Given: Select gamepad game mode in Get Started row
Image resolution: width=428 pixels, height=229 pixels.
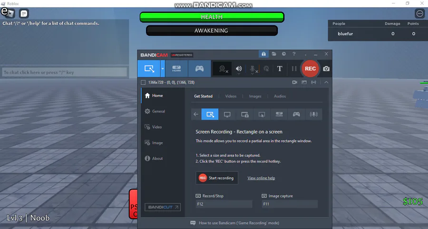Looking at the screenshot, I should [x=296, y=114].
